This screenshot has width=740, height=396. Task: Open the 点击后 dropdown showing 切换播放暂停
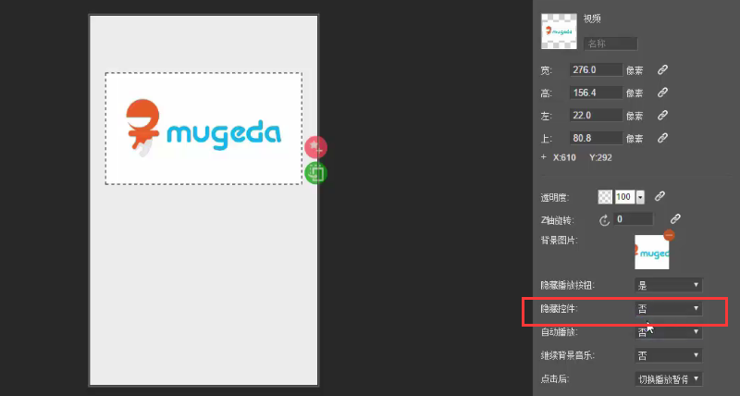(x=668, y=379)
